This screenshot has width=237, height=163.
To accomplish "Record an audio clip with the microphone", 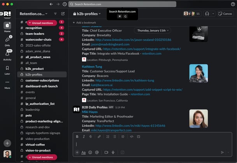I will click(113, 153).
